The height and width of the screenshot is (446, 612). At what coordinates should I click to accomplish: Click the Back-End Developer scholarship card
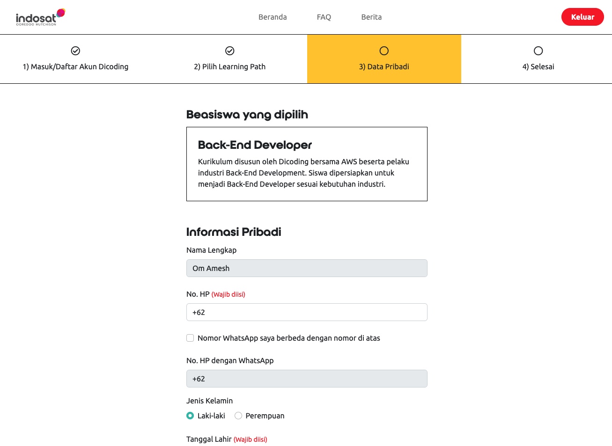pyautogui.click(x=307, y=164)
